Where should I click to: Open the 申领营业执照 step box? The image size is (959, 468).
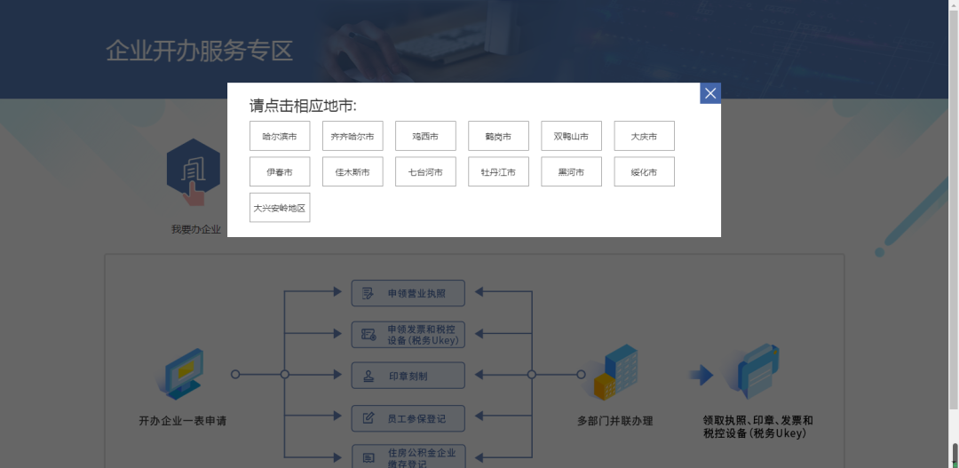pos(408,293)
